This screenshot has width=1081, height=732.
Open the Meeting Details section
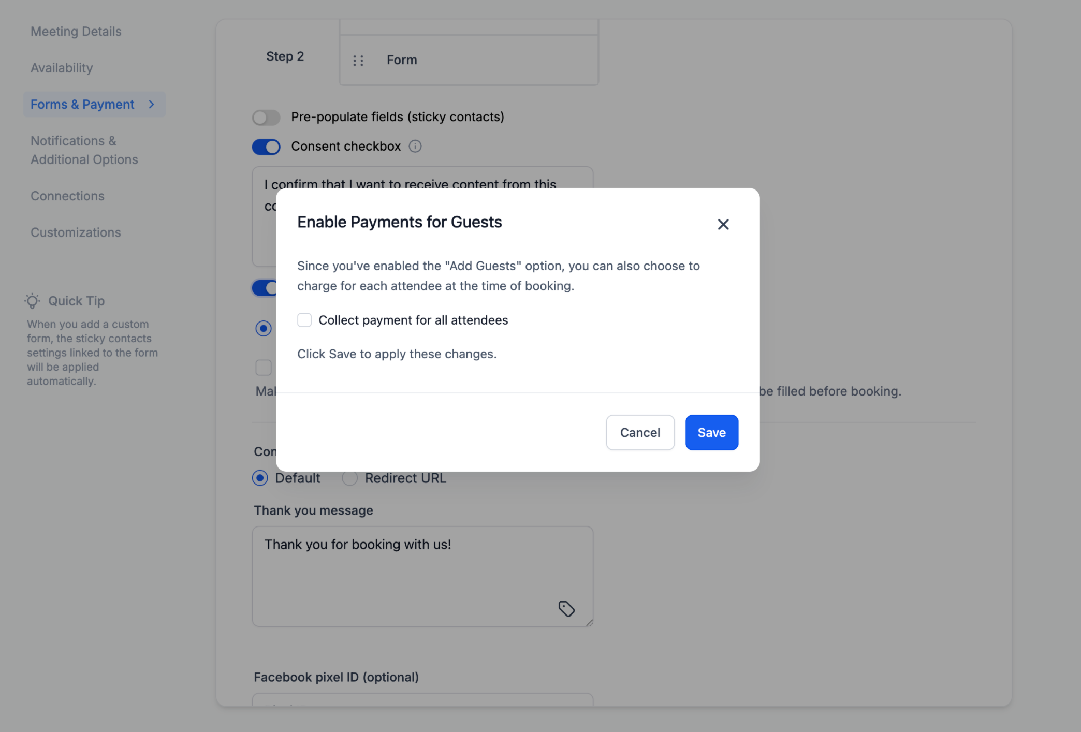(x=76, y=32)
